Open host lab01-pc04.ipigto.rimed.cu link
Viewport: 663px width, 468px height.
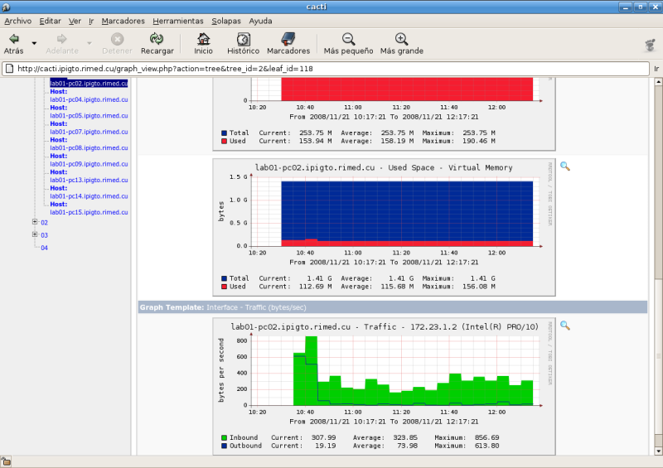(x=89, y=99)
